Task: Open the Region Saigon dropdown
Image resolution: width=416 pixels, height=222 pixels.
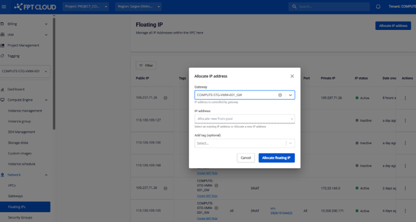Action: coord(138,7)
